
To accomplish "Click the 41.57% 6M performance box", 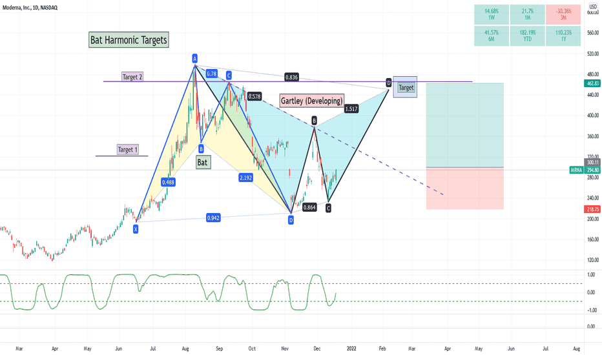I will [492, 35].
